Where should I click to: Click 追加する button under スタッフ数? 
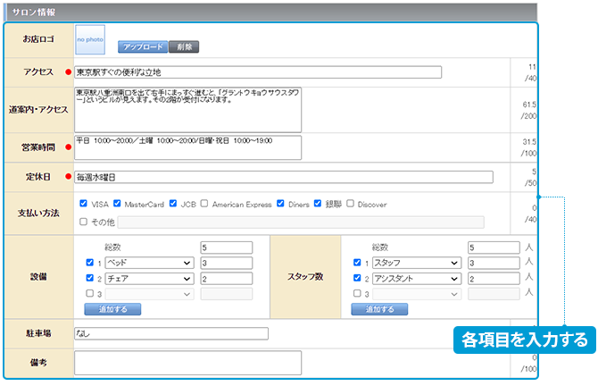pos(379,309)
